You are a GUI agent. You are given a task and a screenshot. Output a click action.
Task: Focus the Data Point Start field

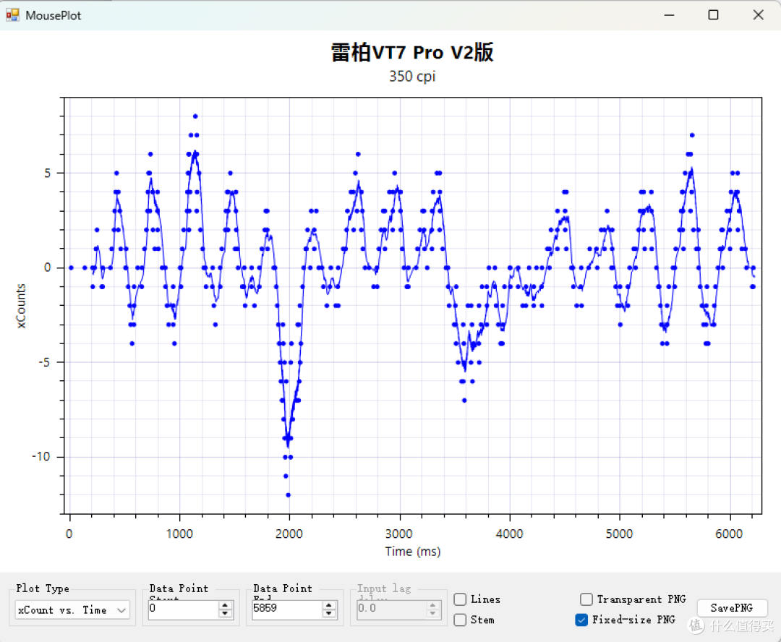tap(183, 609)
